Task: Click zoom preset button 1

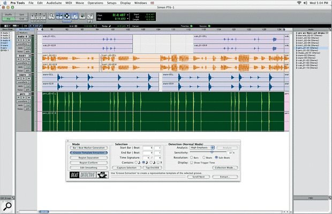Action: point(32,21)
